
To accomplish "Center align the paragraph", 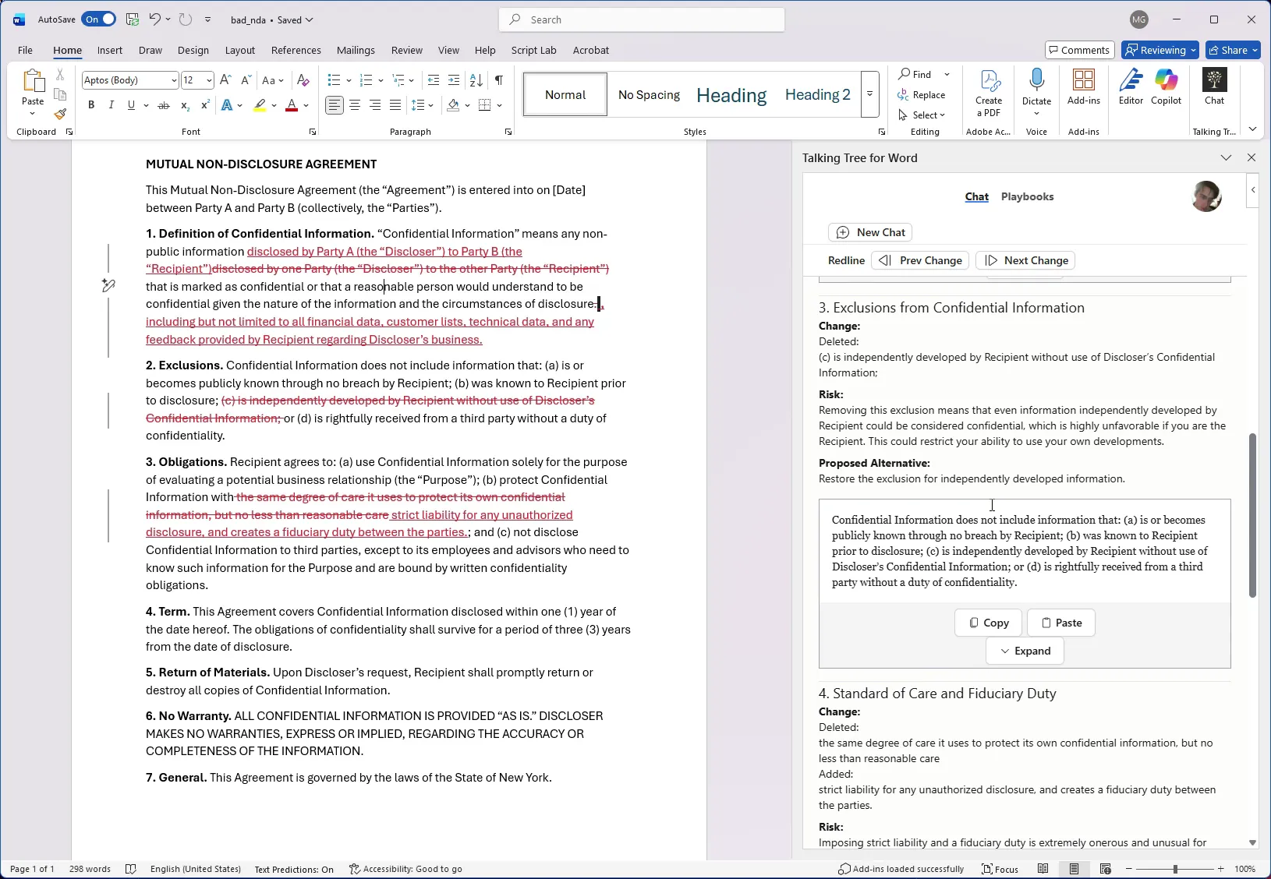I will click(x=355, y=105).
